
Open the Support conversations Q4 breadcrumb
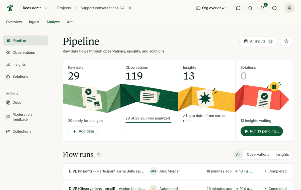102,8
